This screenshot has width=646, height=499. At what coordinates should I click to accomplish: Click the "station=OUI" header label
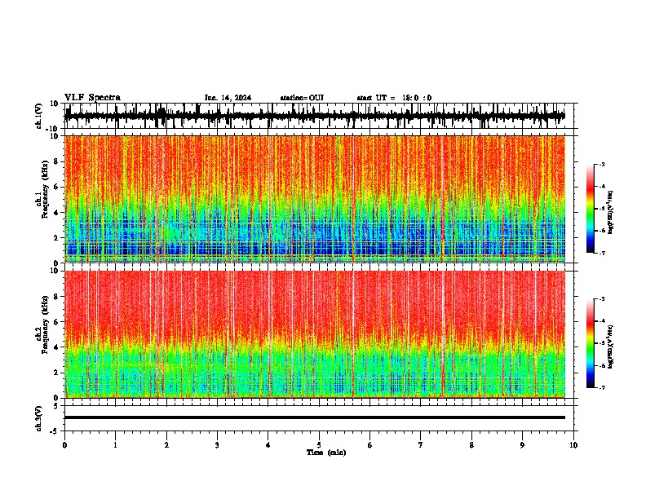point(302,98)
